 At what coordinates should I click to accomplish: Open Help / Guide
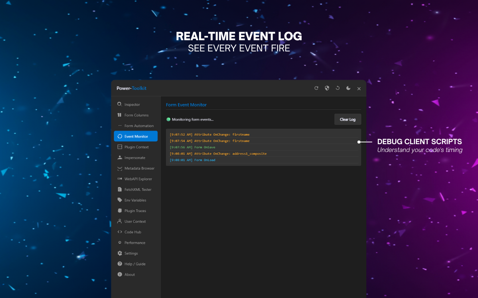[x=134, y=264]
